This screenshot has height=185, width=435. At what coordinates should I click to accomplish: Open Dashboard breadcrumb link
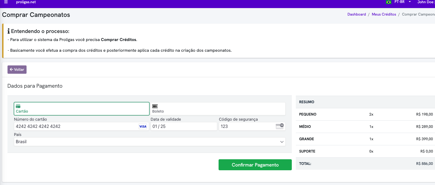[356, 14]
